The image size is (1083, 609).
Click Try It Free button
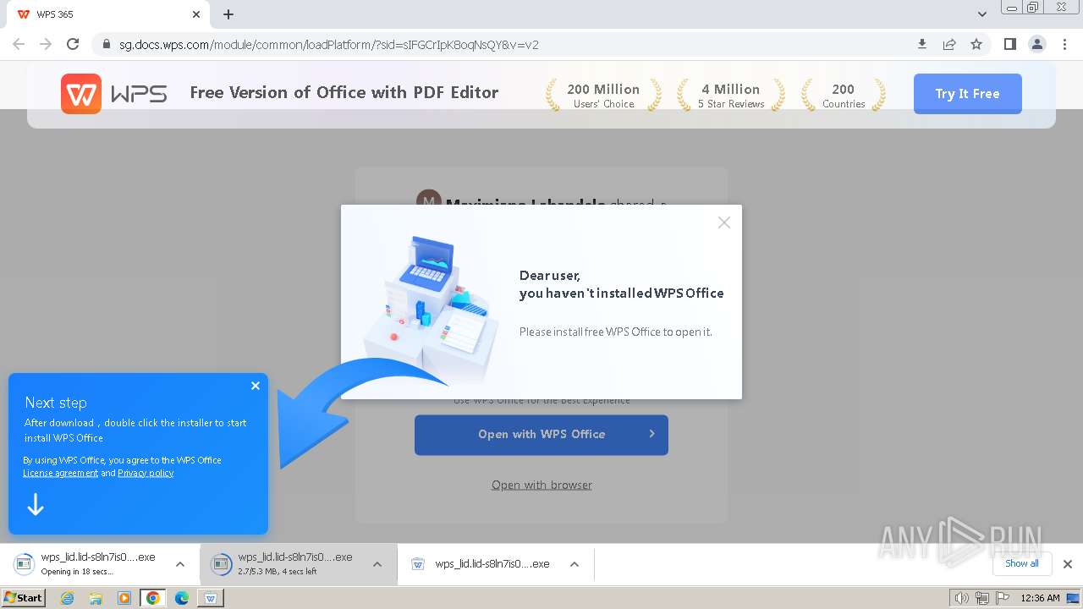pos(967,94)
